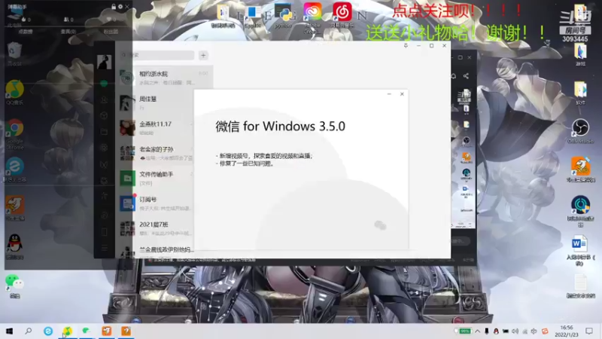Open the 网易云音乐 desktop icon
The height and width of the screenshot is (339, 602).
(342, 14)
